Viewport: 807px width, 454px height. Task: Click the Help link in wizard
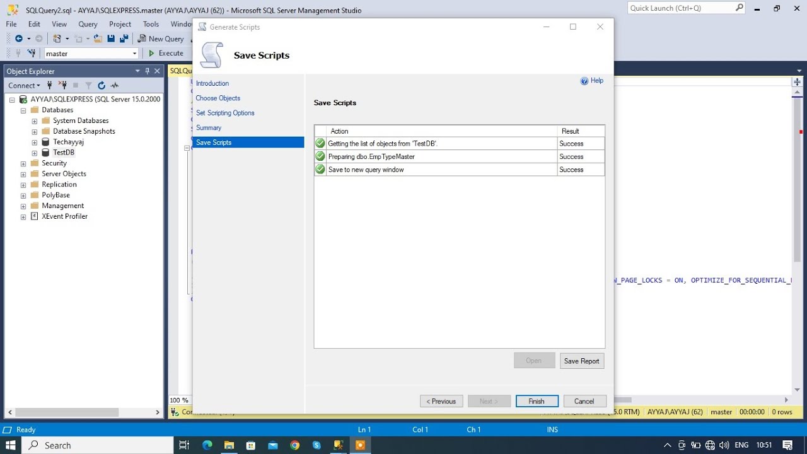pyautogui.click(x=596, y=81)
